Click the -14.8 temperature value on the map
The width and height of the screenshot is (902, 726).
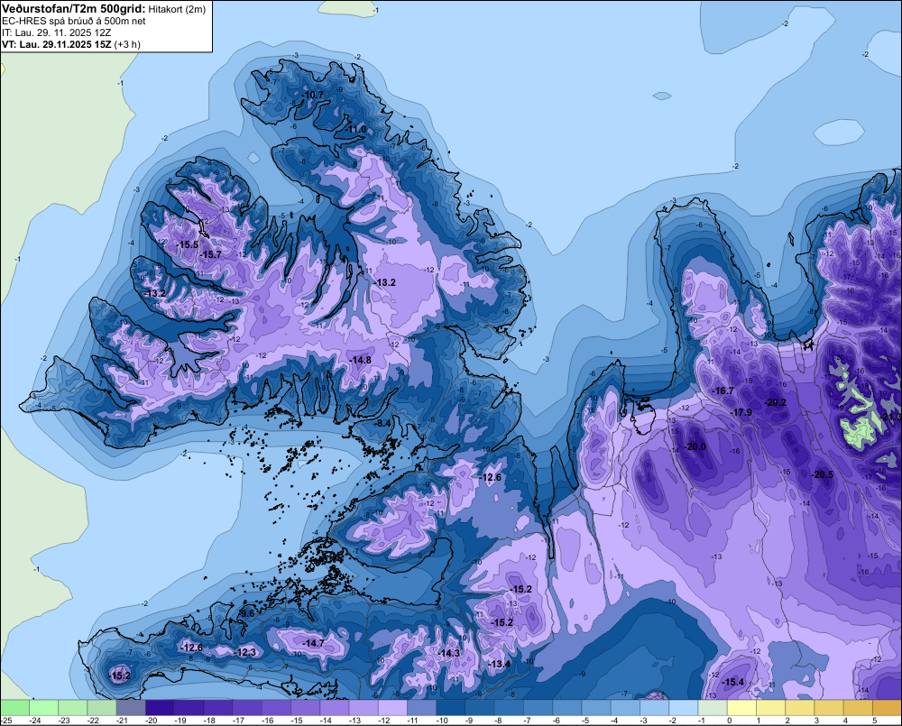click(x=361, y=360)
